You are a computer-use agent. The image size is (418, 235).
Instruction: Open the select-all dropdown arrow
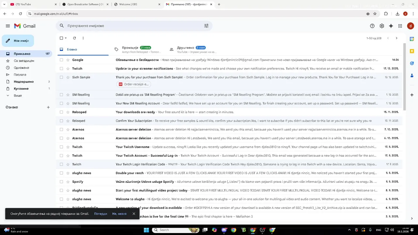(66, 38)
